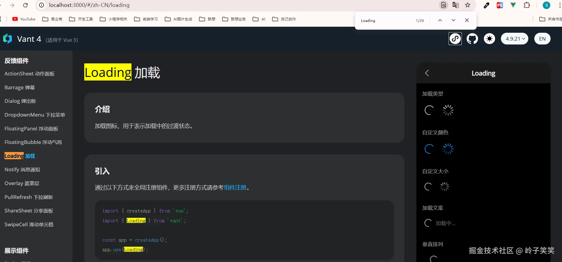Click the find-in-page icon in address bar
This screenshot has width=562, height=262.
[x=443, y=5]
